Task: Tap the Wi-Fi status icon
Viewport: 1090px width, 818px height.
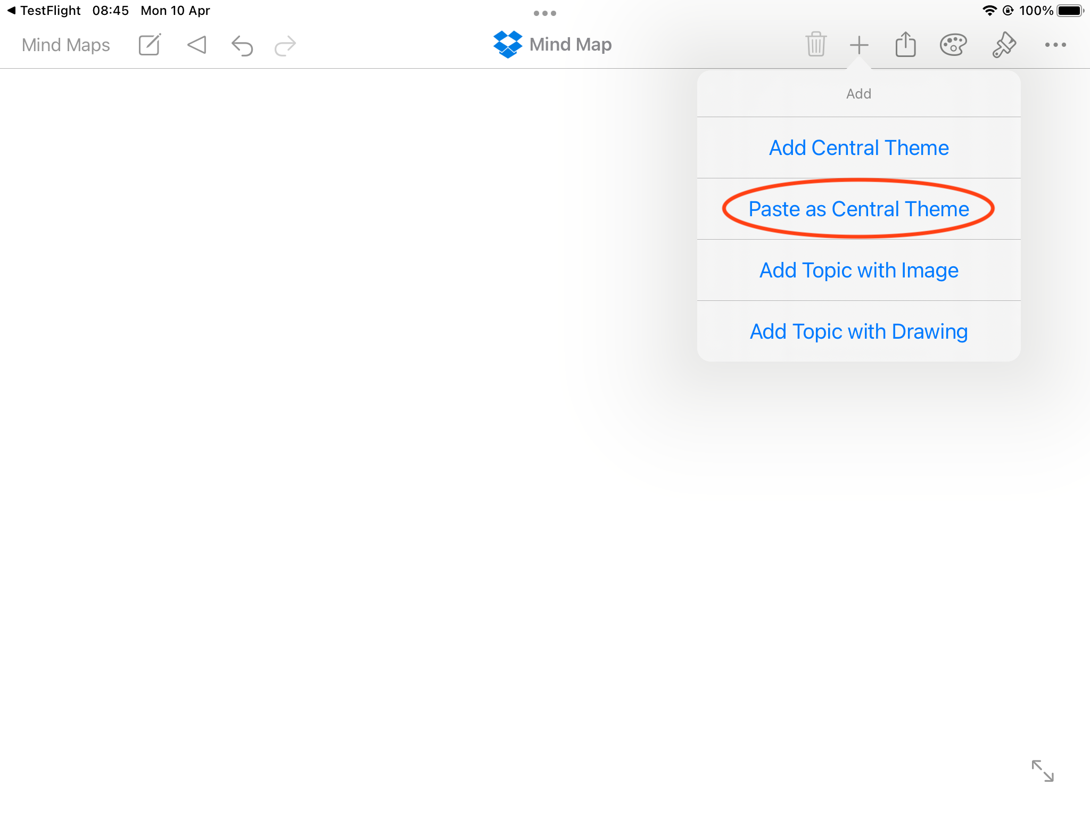Action: pyautogui.click(x=989, y=11)
